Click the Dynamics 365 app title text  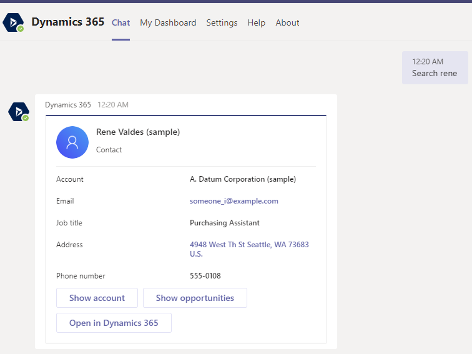(x=67, y=22)
